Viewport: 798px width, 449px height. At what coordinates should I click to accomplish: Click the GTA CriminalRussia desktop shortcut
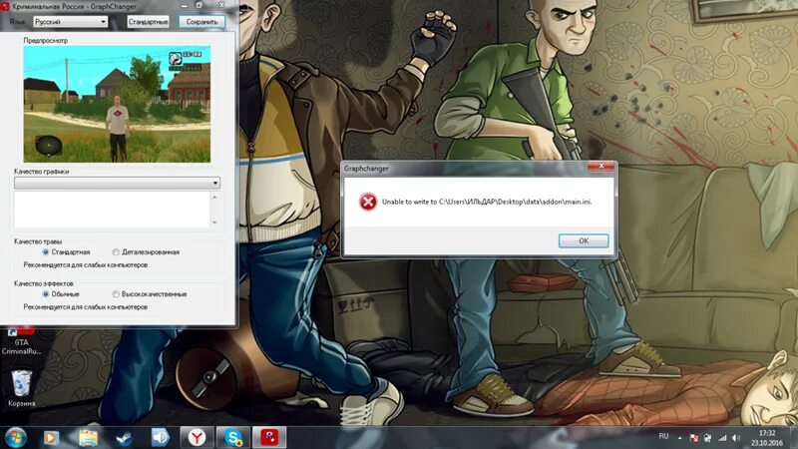21,340
